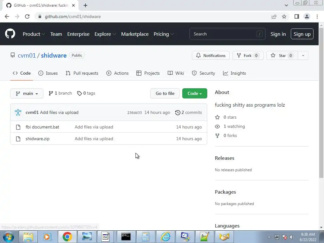Open the main branch selector dropdown
Viewport: 324px width, 243px height.
pyautogui.click(x=27, y=93)
